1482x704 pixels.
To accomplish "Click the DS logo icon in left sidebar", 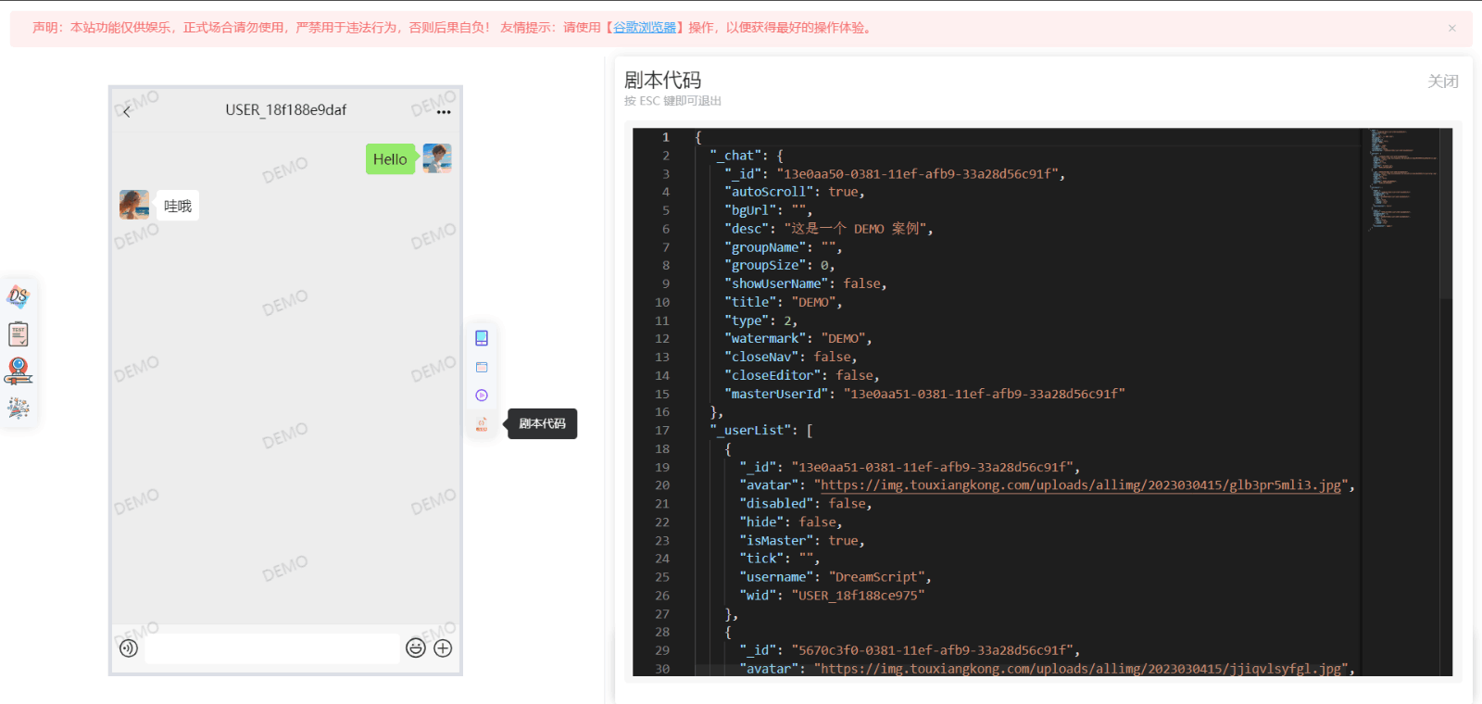I will coord(19,296).
